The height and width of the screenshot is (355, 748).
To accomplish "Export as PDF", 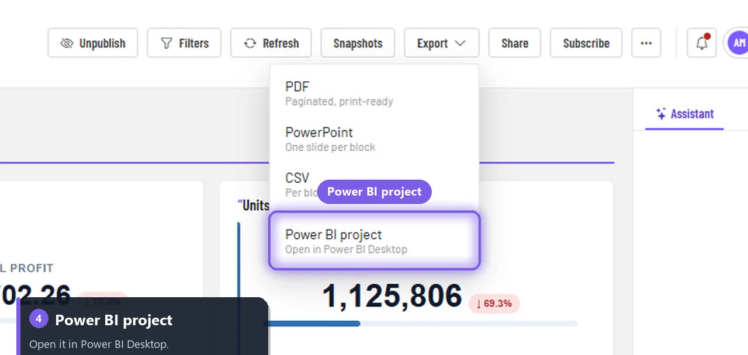I will (x=374, y=93).
